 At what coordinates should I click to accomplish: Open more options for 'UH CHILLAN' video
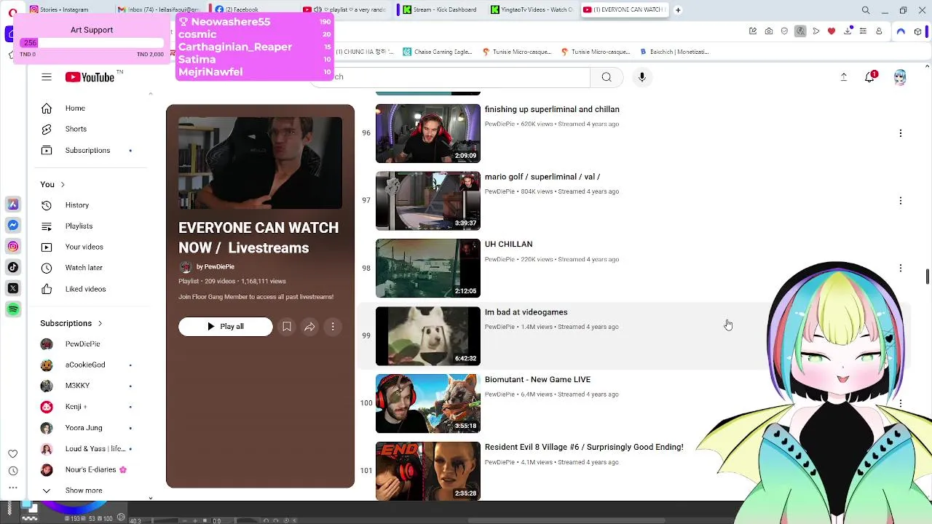click(x=901, y=268)
